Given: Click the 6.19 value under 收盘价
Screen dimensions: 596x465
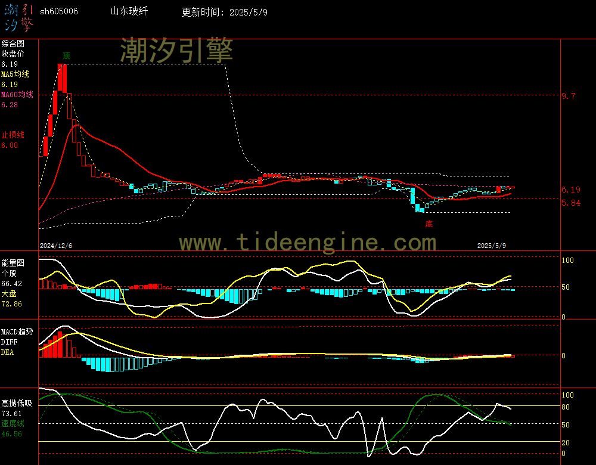Looking at the screenshot, I should click(10, 64).
